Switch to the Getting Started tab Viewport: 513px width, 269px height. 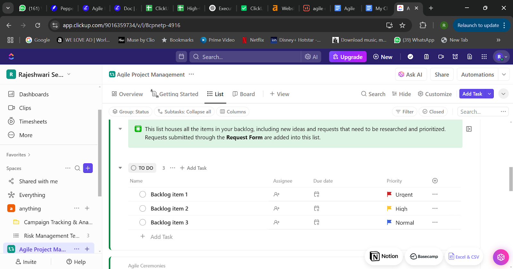[175, 94]
